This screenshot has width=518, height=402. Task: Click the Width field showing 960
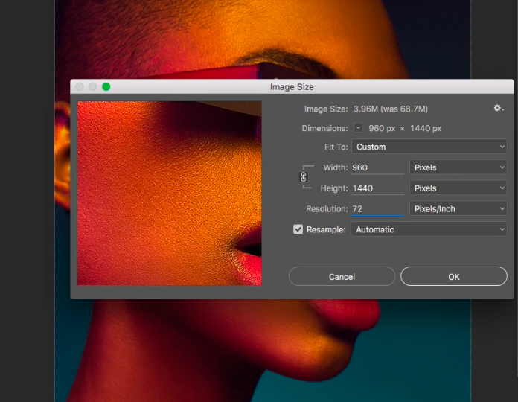pos(377,167)
